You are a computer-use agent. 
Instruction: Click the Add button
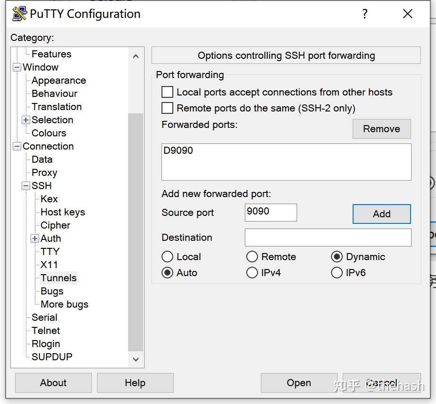point(381,214)
